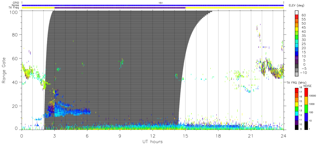Click the 'CPID' row label
The image size is (319, 147).
pyautogui.click(x=16, y=3)
